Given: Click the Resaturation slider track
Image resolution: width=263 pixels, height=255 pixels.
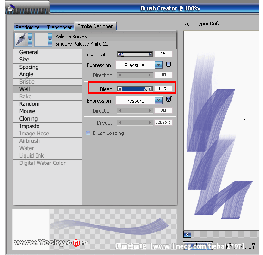Looking at the screenshot, I should coord(135,54).
